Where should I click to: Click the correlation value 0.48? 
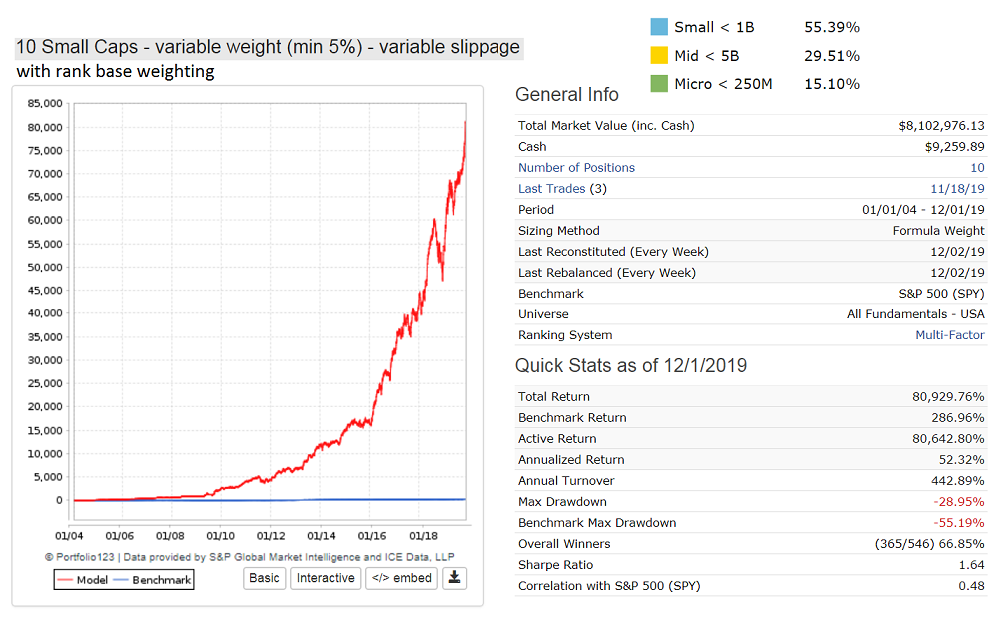[x=972, y=586]
